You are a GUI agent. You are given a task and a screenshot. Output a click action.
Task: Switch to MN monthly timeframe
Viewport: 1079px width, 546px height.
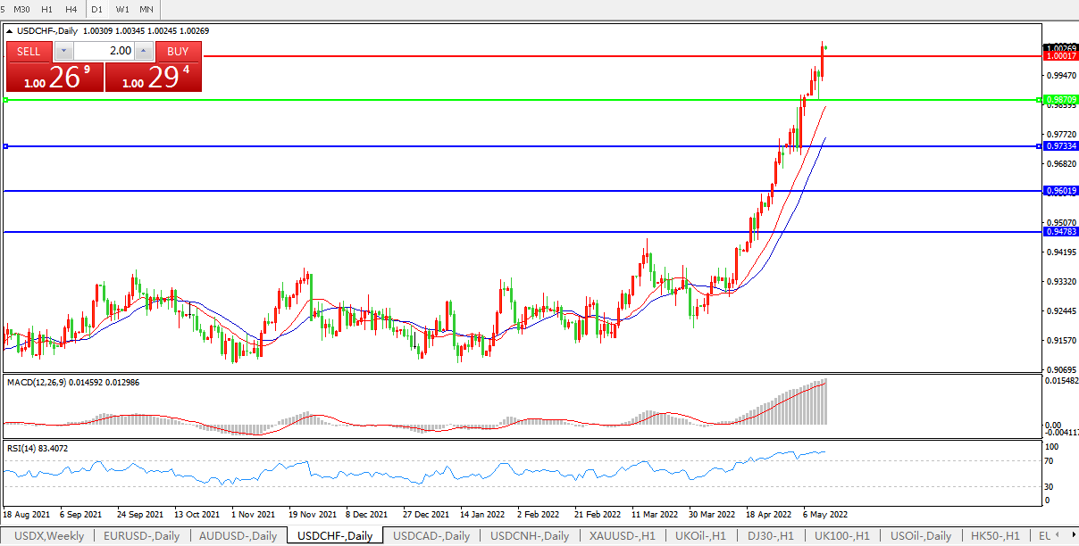146,9
